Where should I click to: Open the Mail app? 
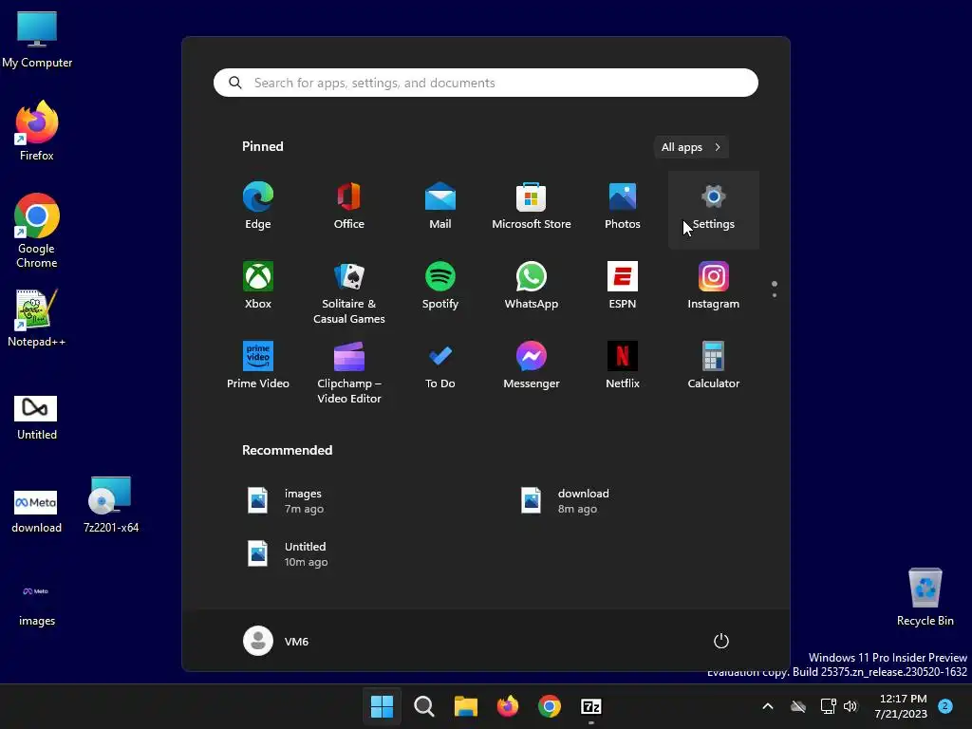tap(440, 206)
